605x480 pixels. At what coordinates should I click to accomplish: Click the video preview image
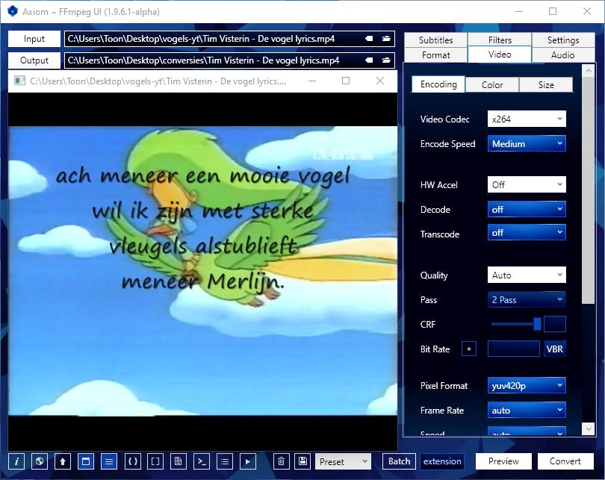[202, 271]
